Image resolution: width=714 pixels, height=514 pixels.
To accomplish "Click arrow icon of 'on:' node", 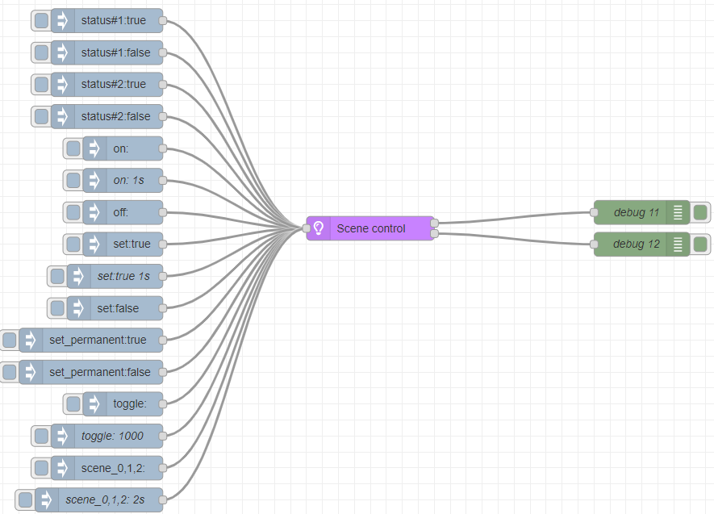I will pyautogui.click(x=94, y=148).
